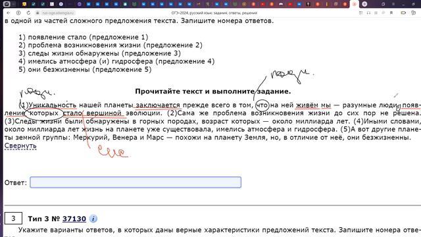Go back with the browser back arrow
Viewport: 421px width, 237px height.
click(x=9, y=13)
